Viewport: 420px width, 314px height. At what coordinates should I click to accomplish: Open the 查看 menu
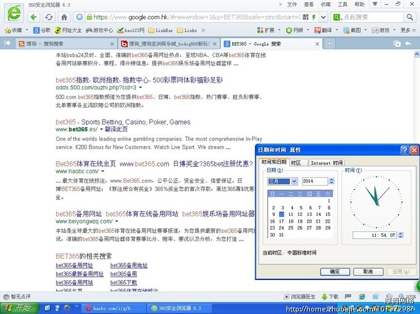coord(309,4)
